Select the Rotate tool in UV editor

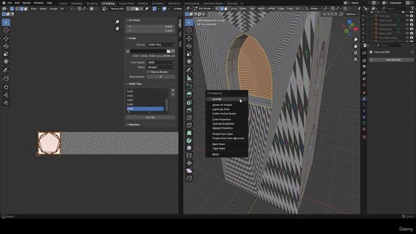click(6, 46)
